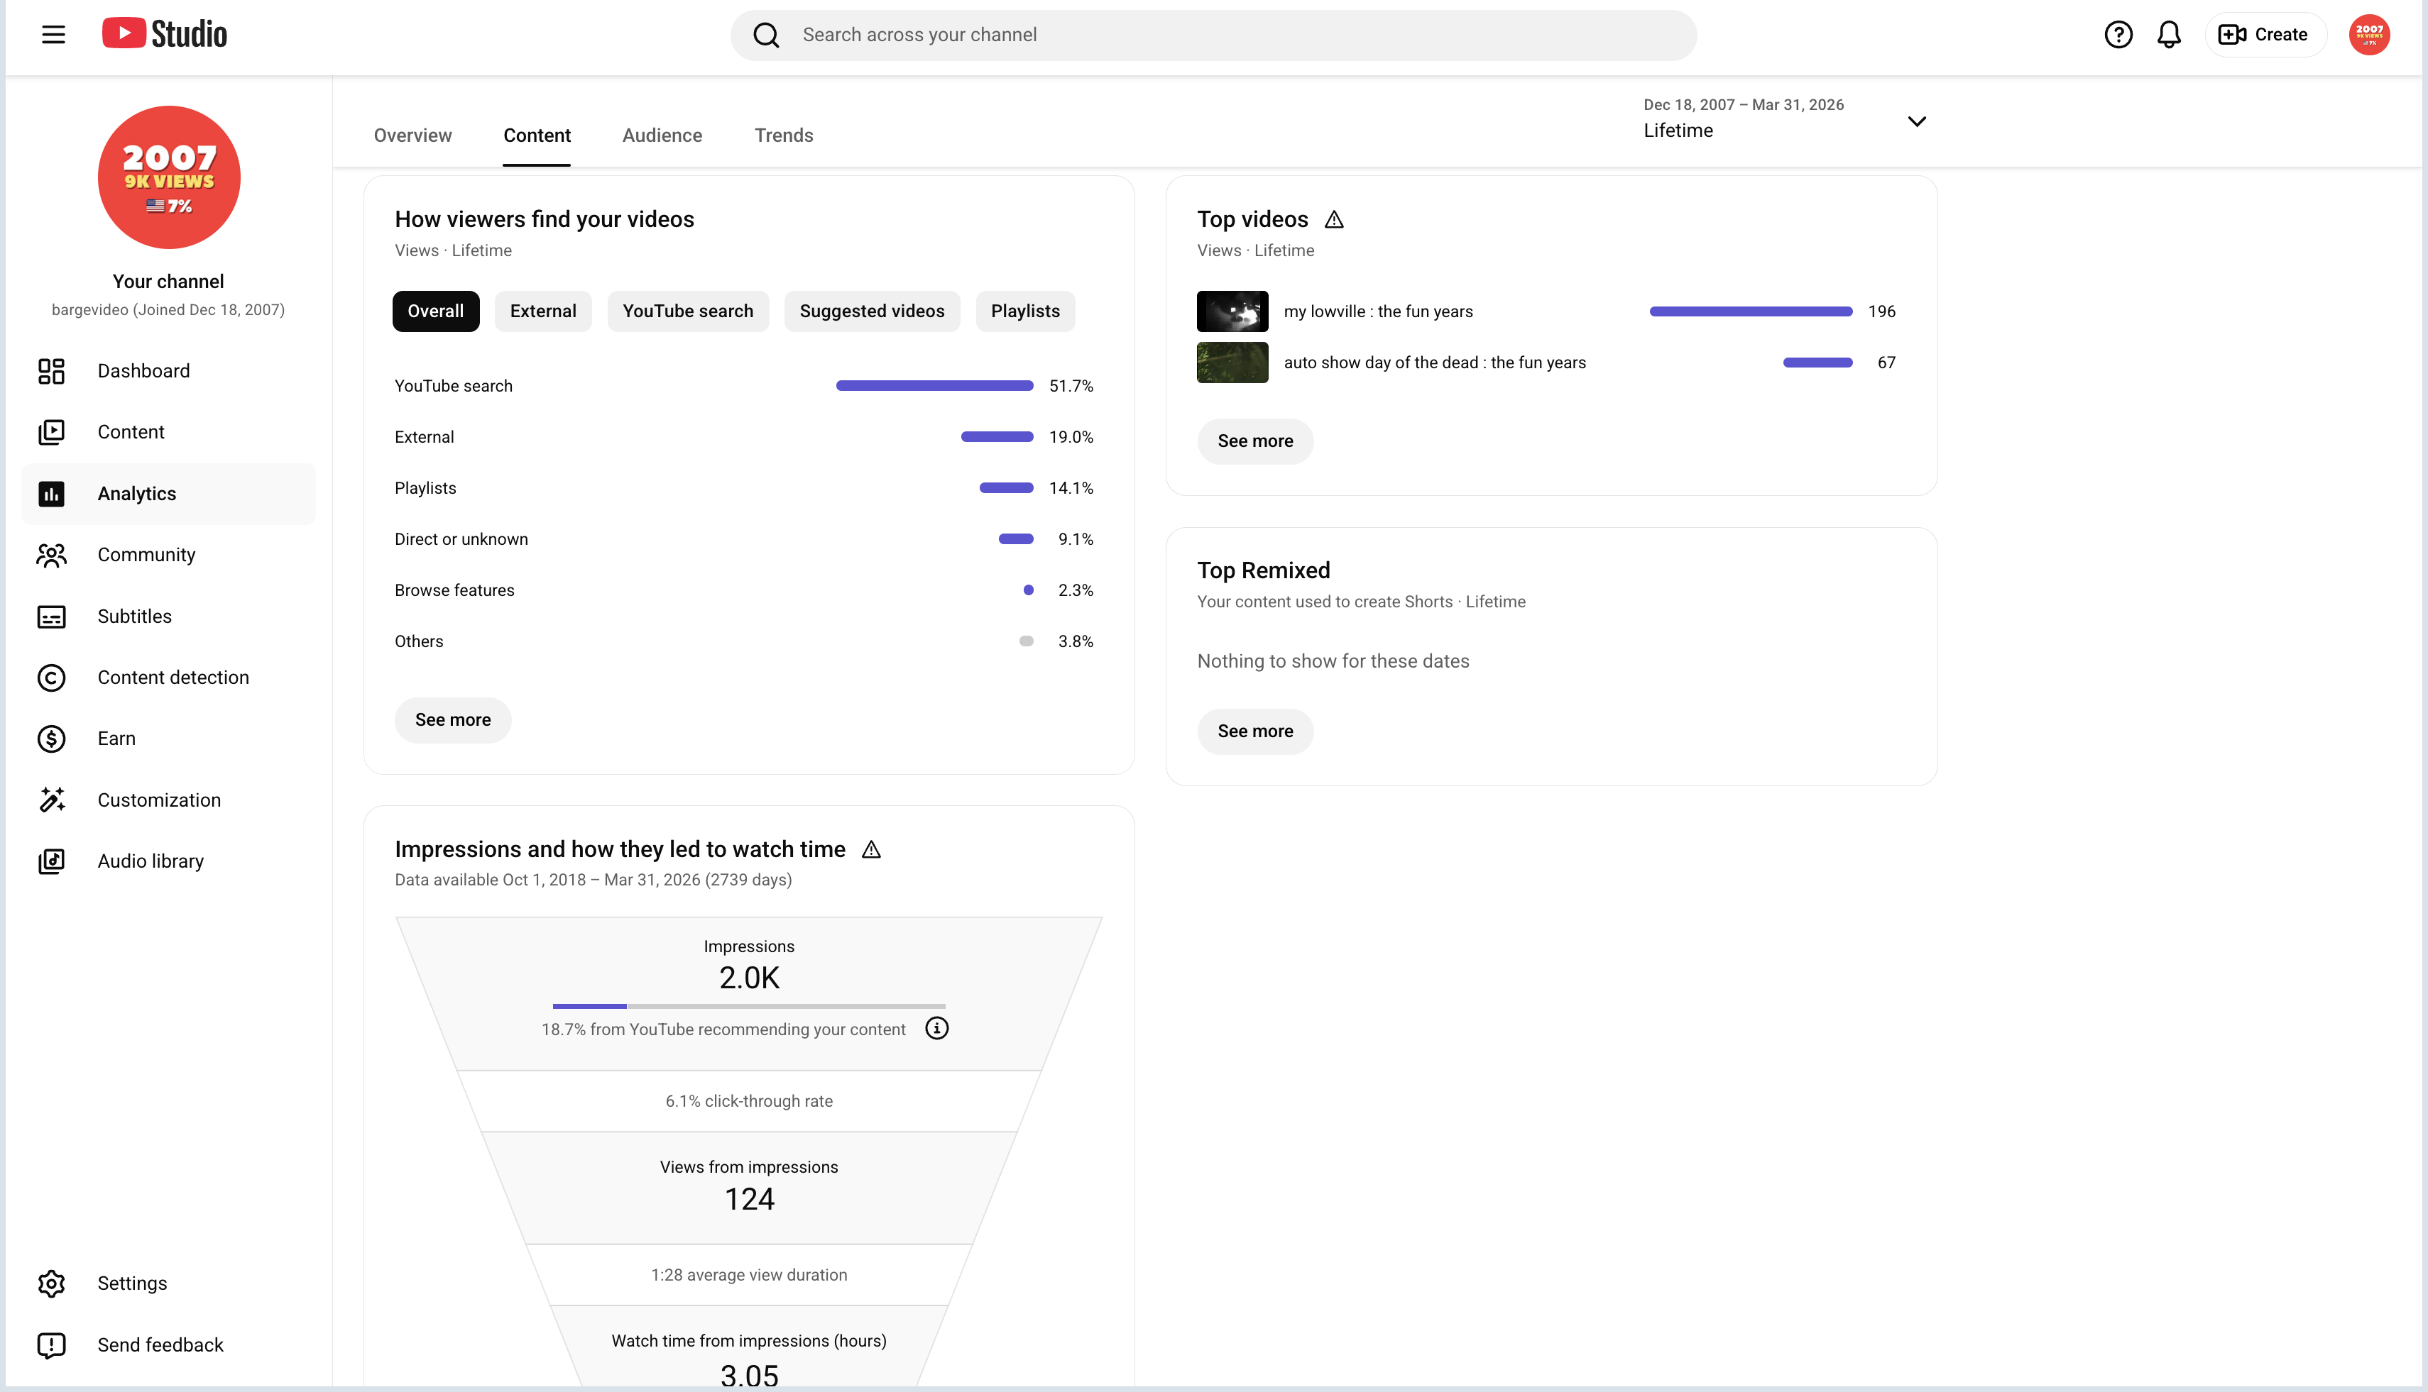
Task: Click the Community people icon
Action: tap(52, 555)
